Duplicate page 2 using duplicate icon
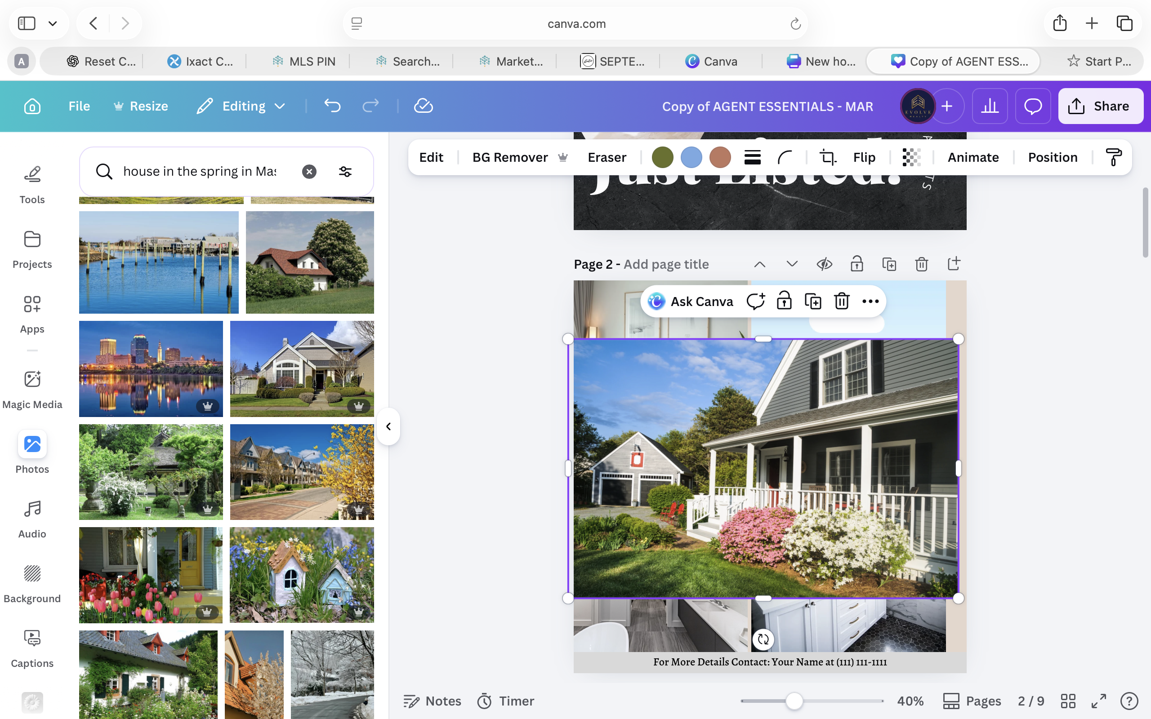 tap(889, 264)
